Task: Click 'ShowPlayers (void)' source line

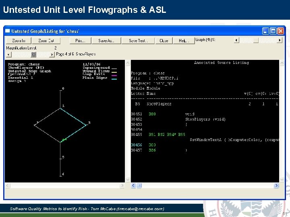Action: (205, 119)
